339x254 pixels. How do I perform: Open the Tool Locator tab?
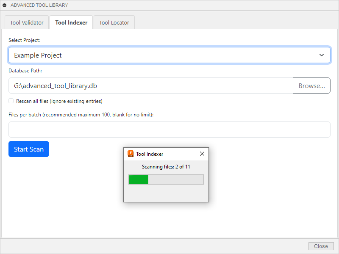(x=114, y=22)
